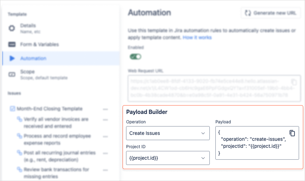Click subtask icon beside Post all recurring journal entries
Viewport: 305px width, 181px height.
coord(20,153)
